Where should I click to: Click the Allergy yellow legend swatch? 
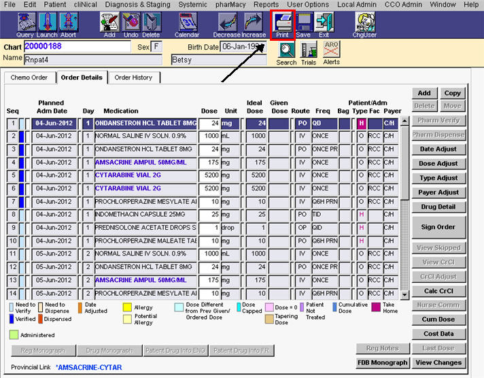[127, 307]
